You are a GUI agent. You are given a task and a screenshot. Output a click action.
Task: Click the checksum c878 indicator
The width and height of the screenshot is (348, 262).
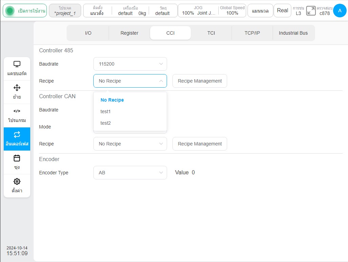point(325,11)
